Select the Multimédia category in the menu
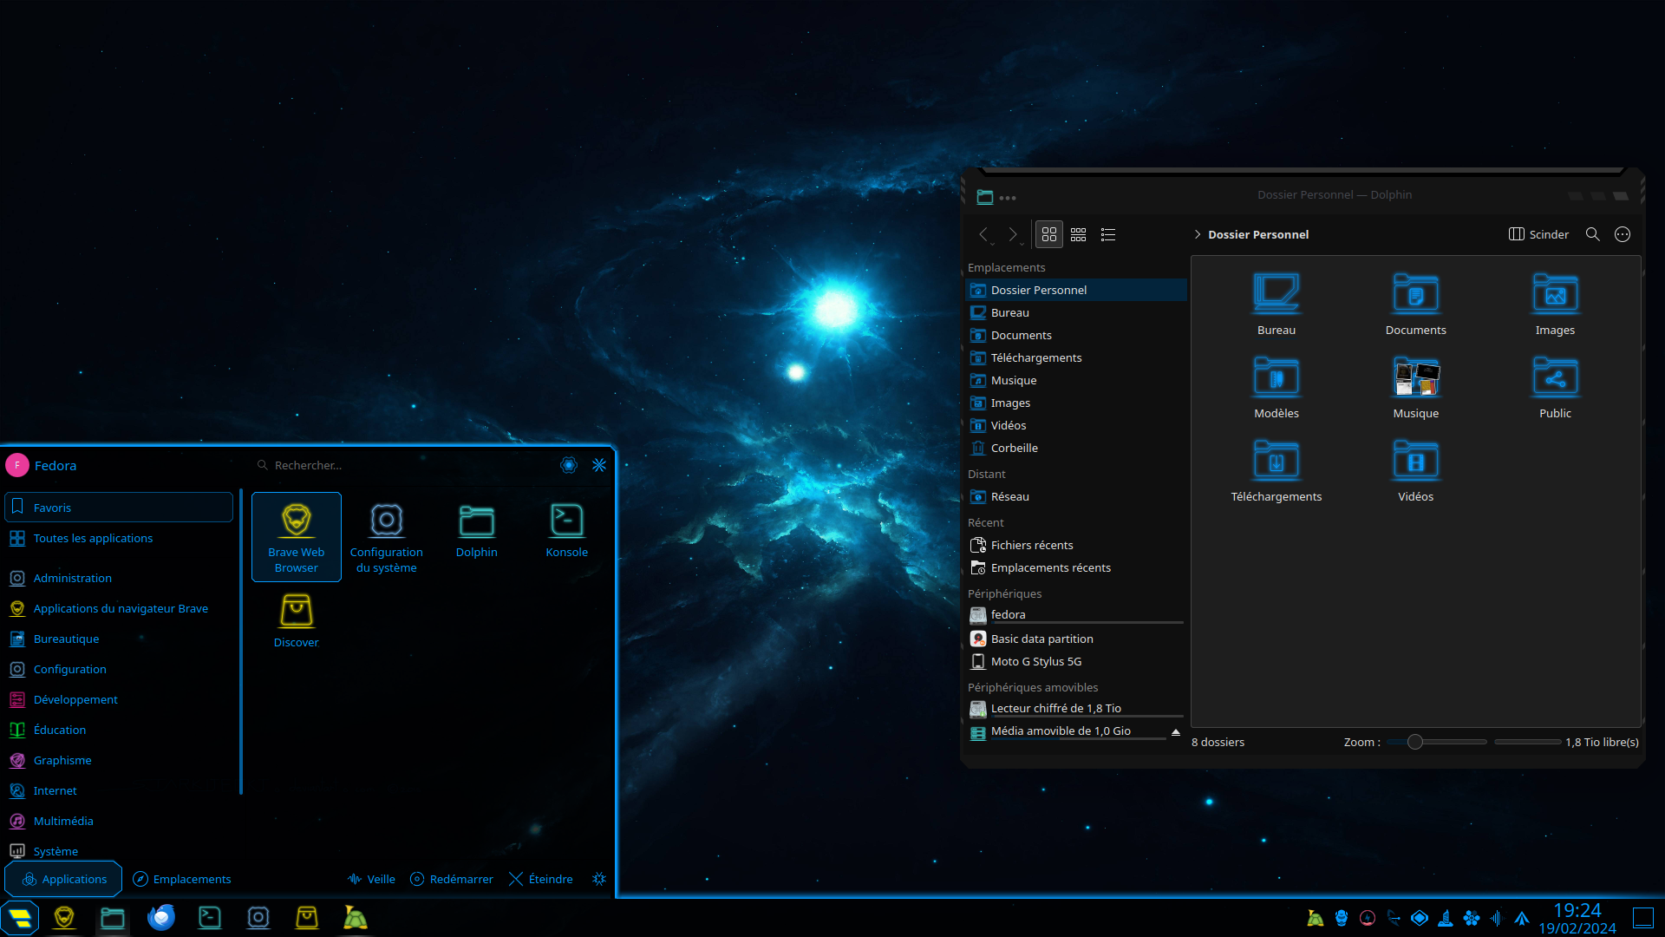 (62, 821)
